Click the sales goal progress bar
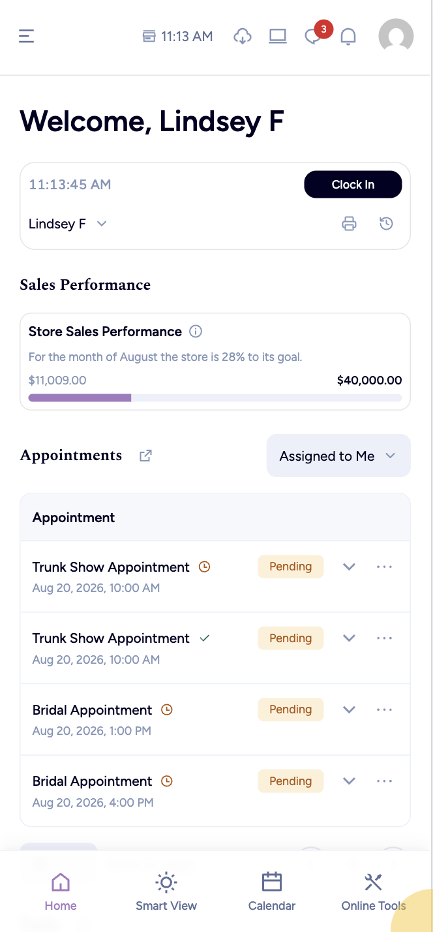 (x=215, y=397)
